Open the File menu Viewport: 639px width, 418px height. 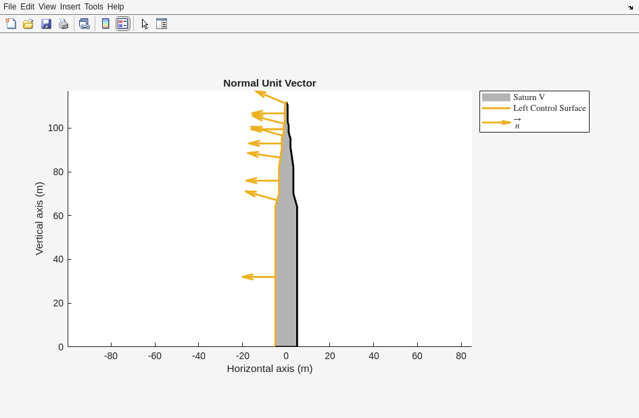(x=9, y=7)
